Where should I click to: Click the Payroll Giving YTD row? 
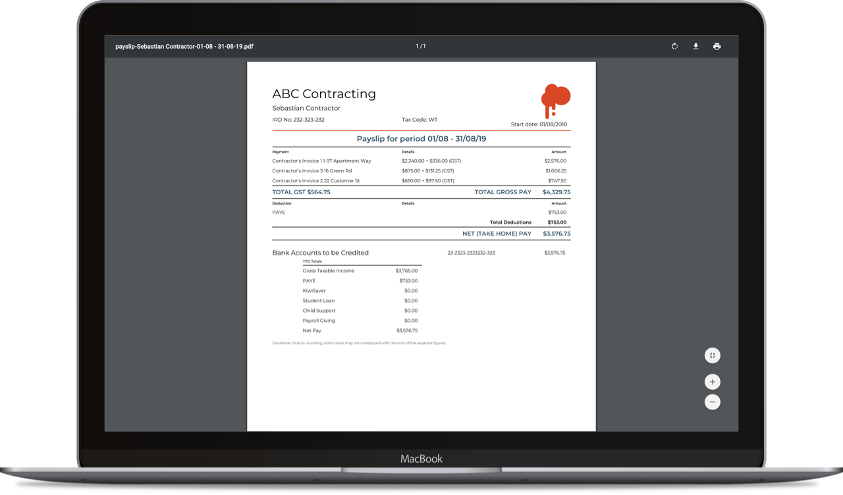tap(360, 321)
